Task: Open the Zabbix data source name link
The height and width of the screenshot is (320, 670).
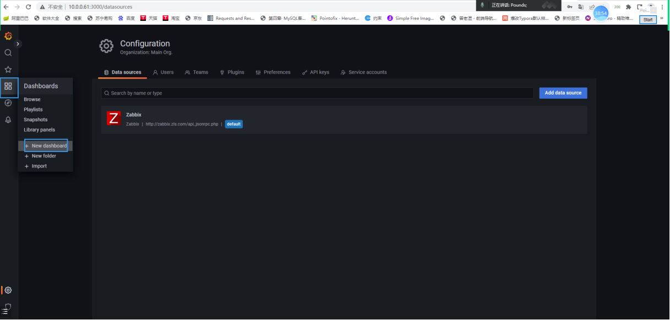Action: (x=134, y=115)
